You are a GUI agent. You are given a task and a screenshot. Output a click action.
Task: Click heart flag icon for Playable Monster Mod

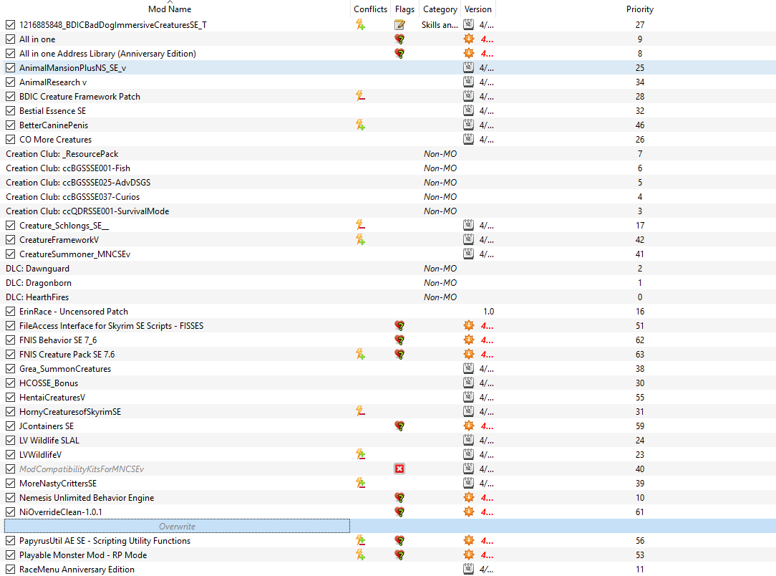tap(399, 555)
